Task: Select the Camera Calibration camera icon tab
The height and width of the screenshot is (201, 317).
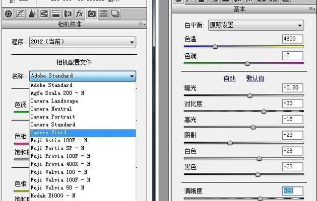Action: click(x=91, y=14)
